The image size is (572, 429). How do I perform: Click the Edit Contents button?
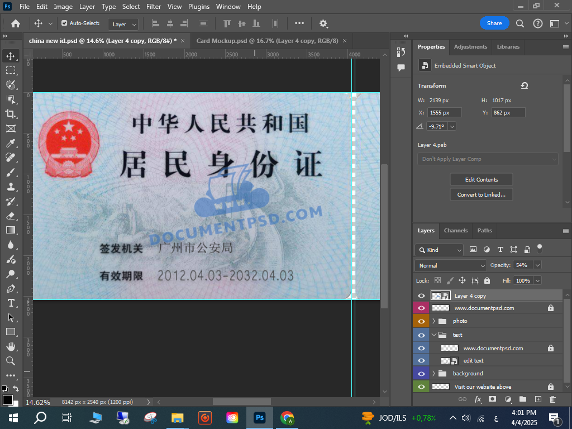click(481, 179)
